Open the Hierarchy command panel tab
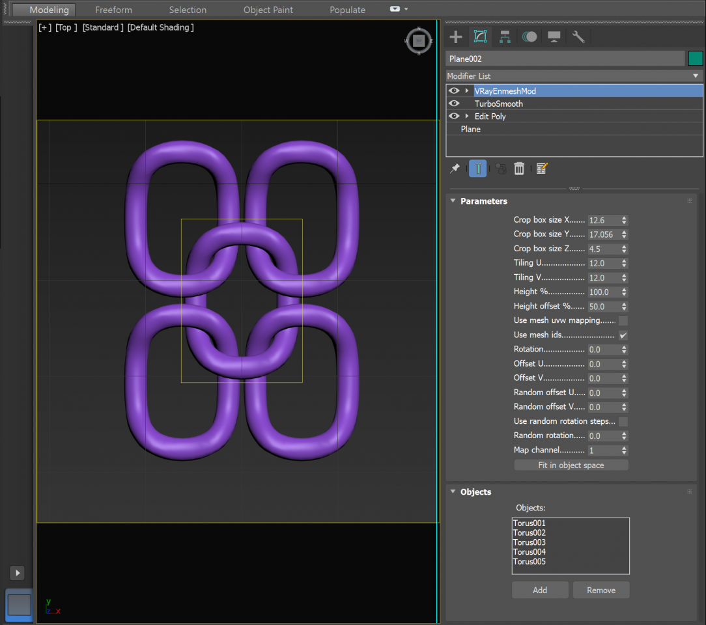 click(505, 36)
